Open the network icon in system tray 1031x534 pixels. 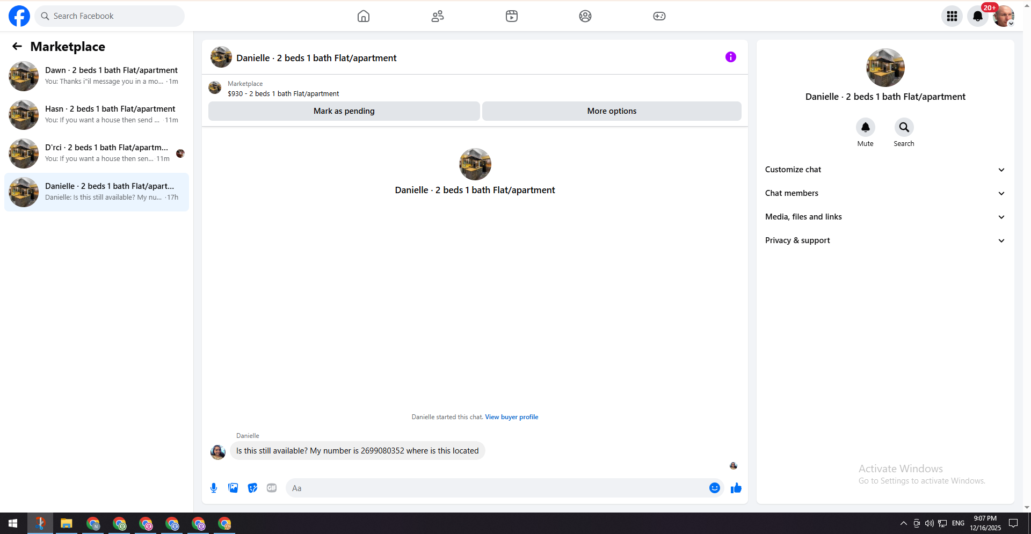942,523
